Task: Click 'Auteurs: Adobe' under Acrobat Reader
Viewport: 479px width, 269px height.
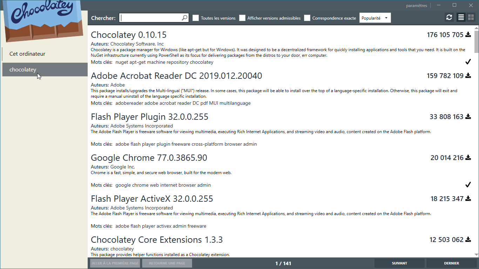Action: click(x=108, y=85)
